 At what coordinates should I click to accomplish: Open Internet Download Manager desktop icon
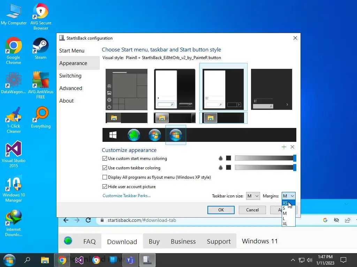[x=14, y=223]
